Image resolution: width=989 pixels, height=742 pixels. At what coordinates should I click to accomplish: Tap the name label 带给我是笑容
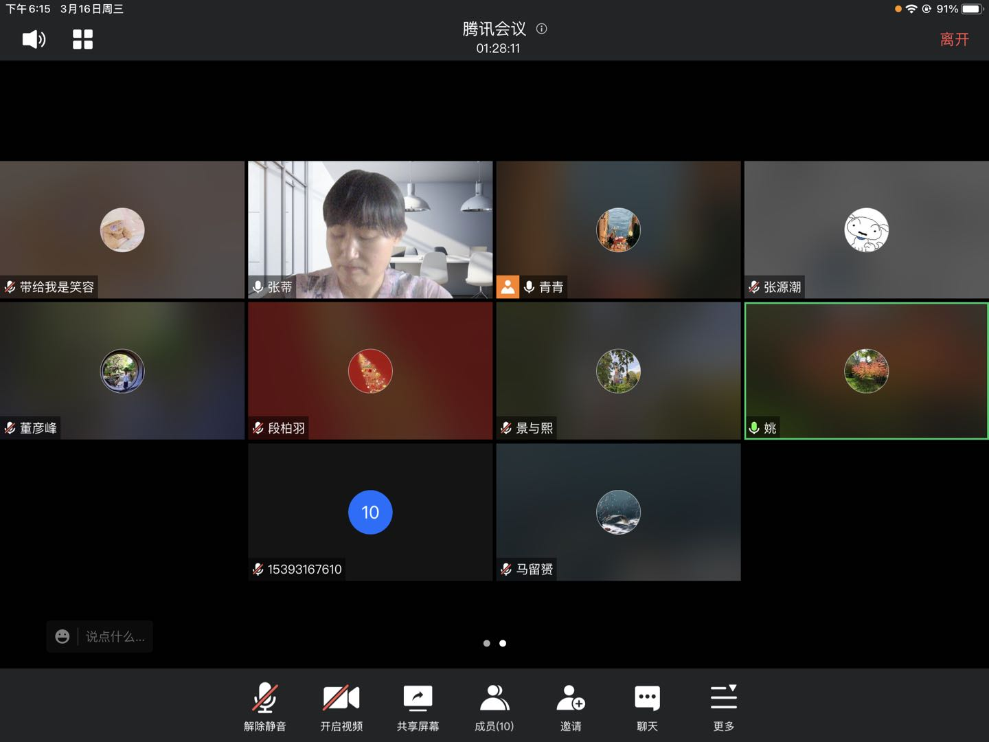pos(57,287)
